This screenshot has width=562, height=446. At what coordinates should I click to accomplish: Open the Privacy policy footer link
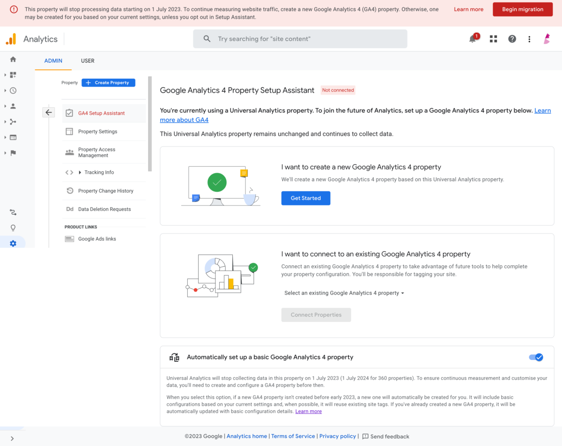(338, 436)
